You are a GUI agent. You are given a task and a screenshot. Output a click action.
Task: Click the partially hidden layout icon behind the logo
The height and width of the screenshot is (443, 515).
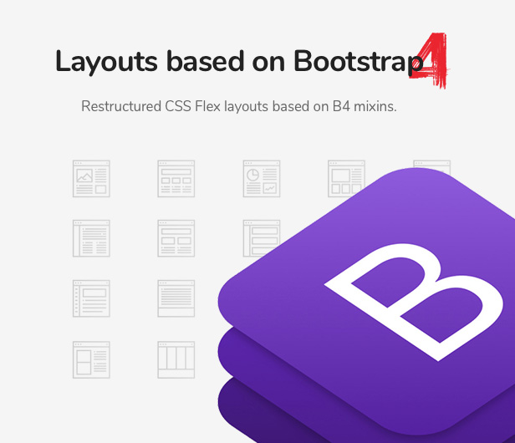[x=431, y=167]
